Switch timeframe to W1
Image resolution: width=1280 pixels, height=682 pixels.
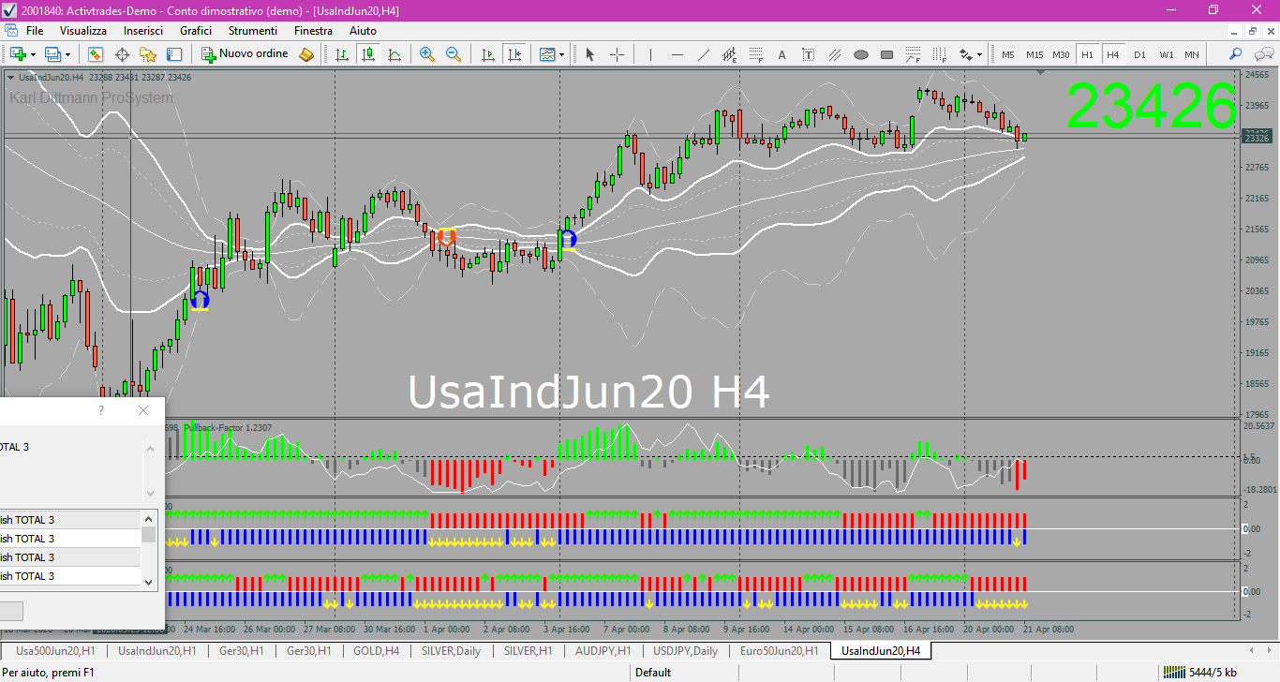(x=1166, y=54)
